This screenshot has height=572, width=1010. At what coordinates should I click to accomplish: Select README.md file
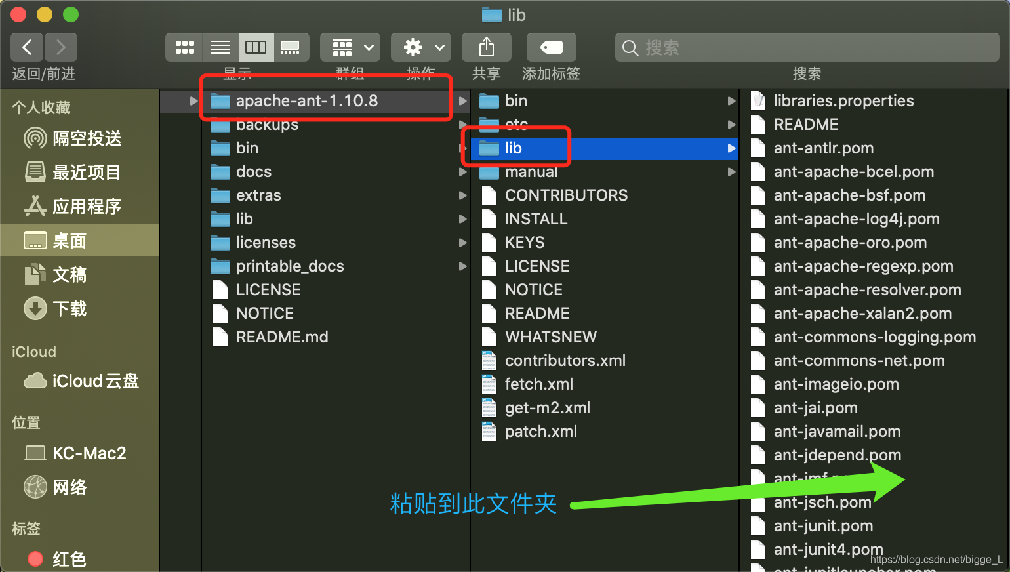pyautogui.click(x=336, y=337)
